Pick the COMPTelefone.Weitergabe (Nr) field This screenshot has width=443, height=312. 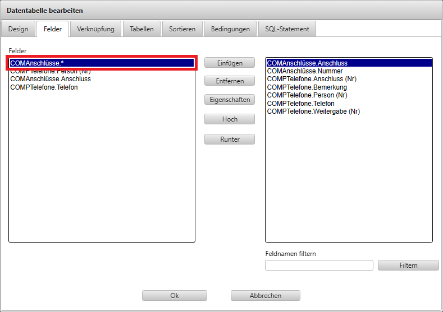tap(313, 111)
